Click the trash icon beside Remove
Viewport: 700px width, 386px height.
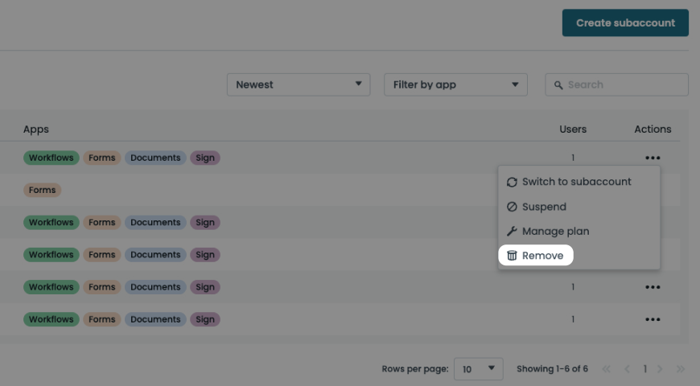pyautogui.click(x=512, y=256)
